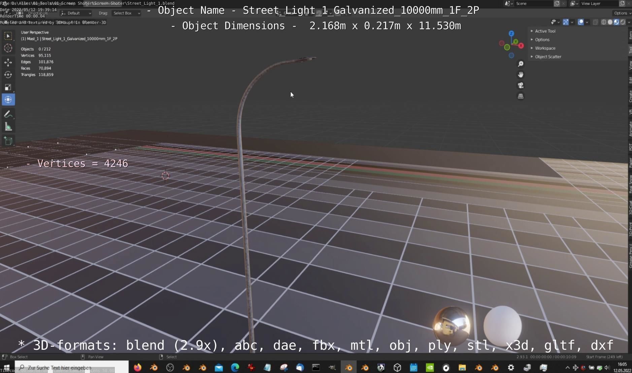Open the Edit sidebar tab
This screenshot has width=632, height=373.
(630, 80)
